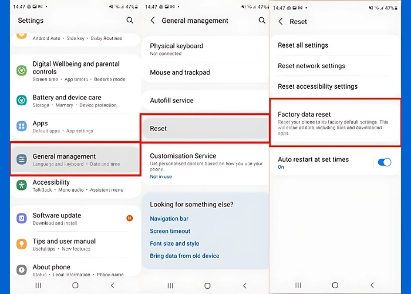
Task: Open the Accessibility icon
Action: pos(22,185)
